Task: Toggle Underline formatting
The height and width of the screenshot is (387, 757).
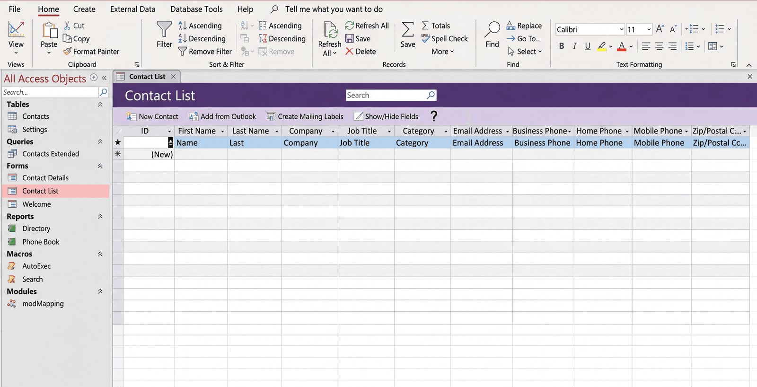Action: [x=588, y=46]
